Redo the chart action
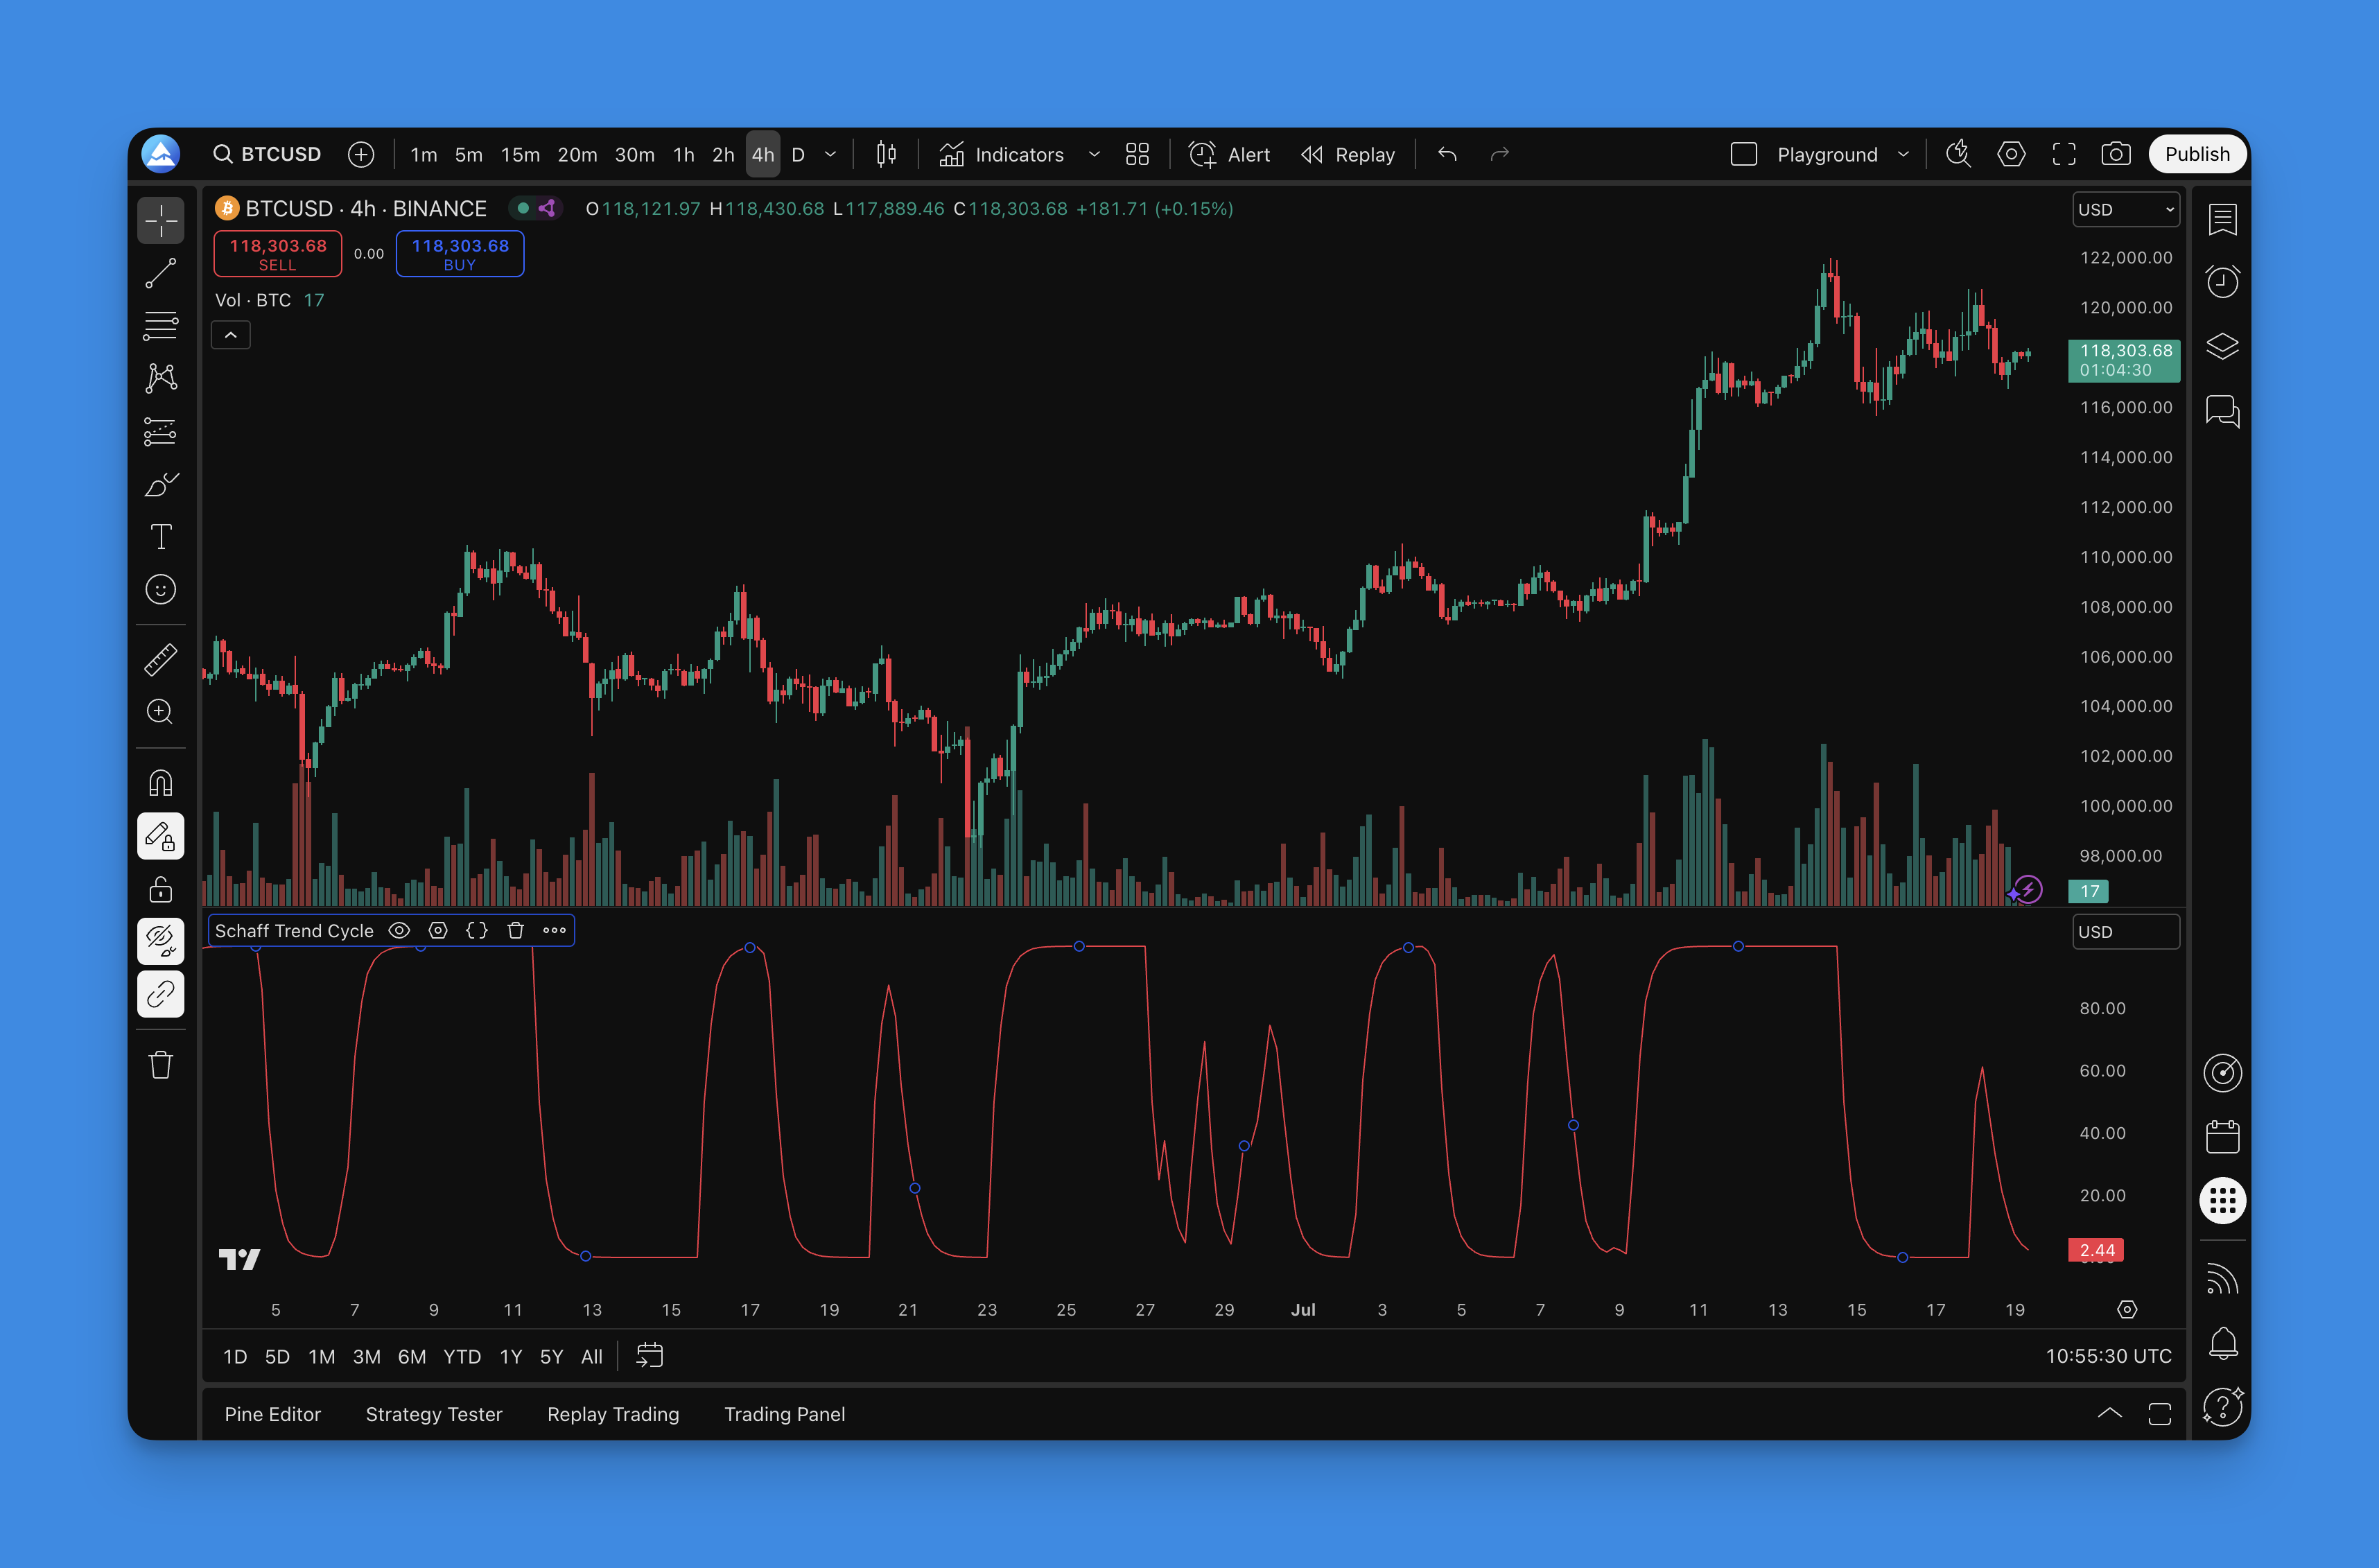The image size is (2379, 1568). click(x=1499, y=154)
